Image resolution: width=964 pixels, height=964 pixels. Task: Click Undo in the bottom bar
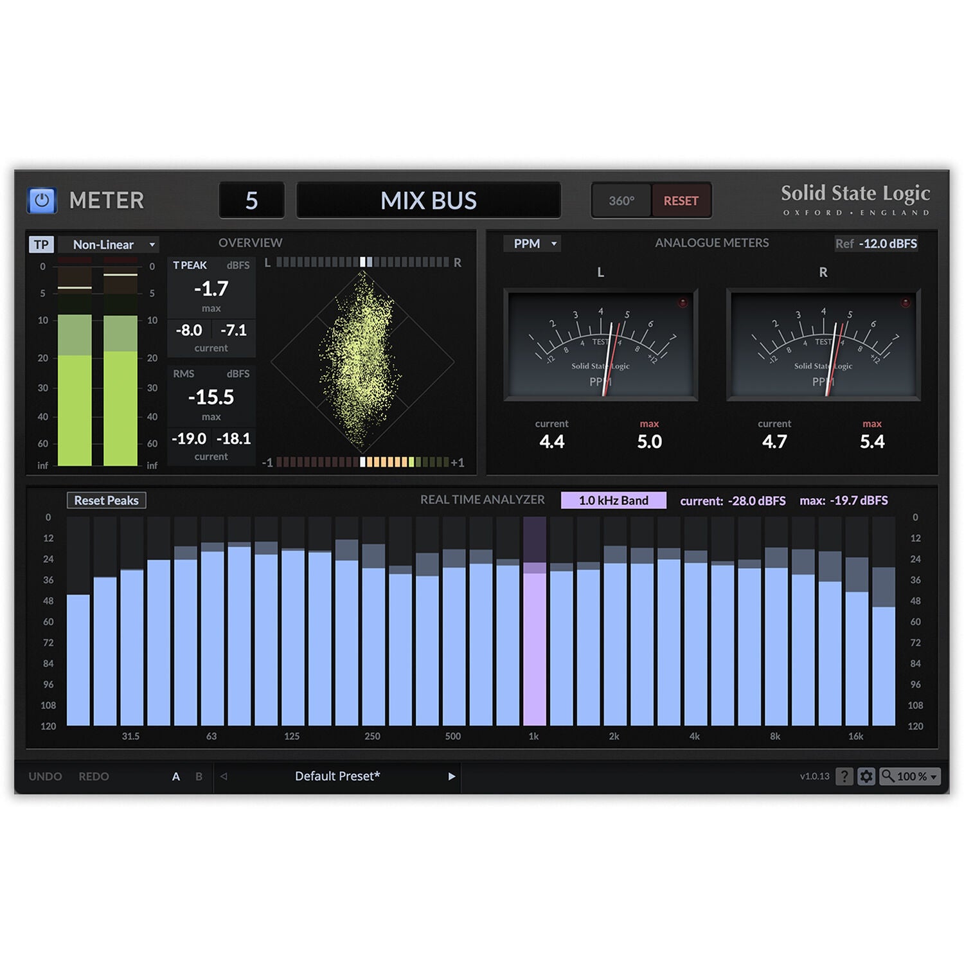point(45,776)
